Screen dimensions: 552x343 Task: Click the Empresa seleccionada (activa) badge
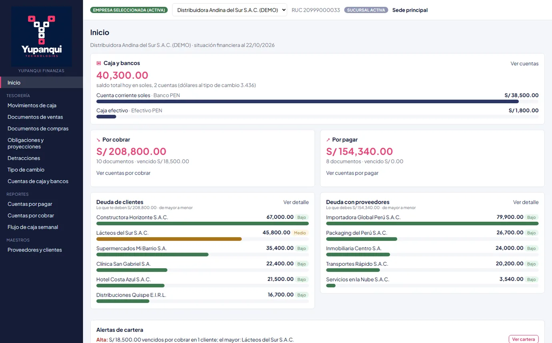pos(129,10)
